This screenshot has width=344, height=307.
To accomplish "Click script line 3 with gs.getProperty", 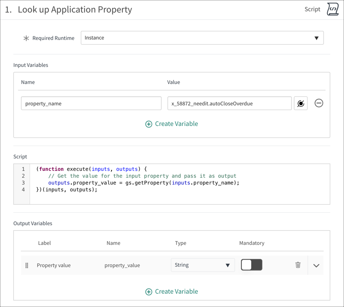I will point(144,183).
